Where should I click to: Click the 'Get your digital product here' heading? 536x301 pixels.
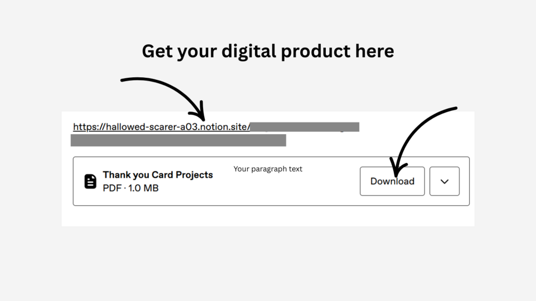coord(268,51)
